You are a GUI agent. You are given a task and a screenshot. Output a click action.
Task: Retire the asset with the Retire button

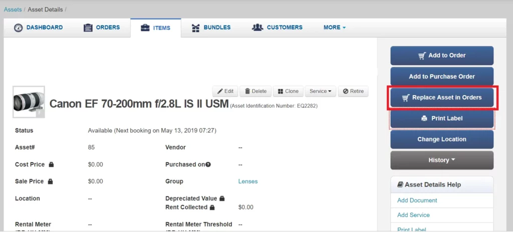click(353, 91)
